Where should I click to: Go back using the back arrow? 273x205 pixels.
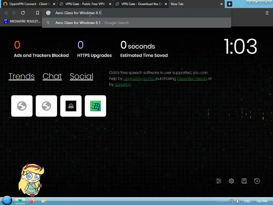coord(6,13)
